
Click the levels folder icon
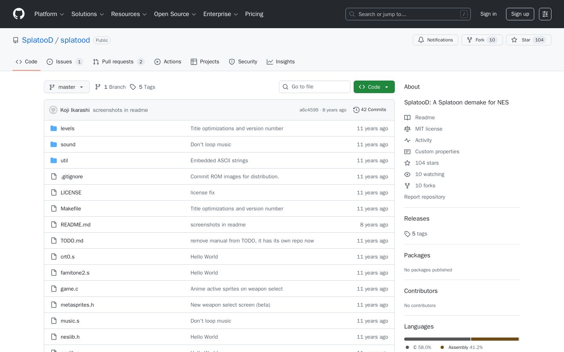[54, 128]
